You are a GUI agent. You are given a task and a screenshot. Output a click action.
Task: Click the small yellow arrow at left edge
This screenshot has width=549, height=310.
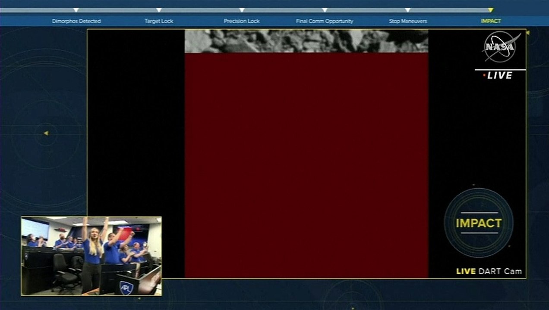pos(46,133)
